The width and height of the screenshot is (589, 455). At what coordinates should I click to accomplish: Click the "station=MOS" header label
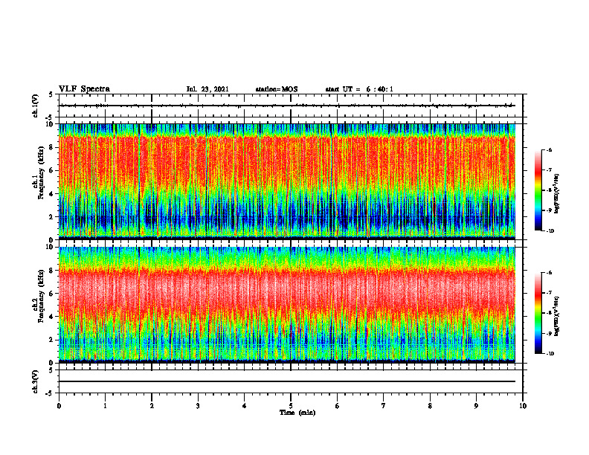tap(277, 89)
